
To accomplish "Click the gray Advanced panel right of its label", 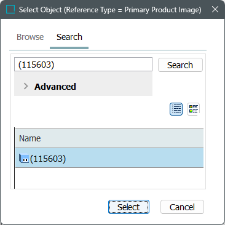I will coord(114,87).
